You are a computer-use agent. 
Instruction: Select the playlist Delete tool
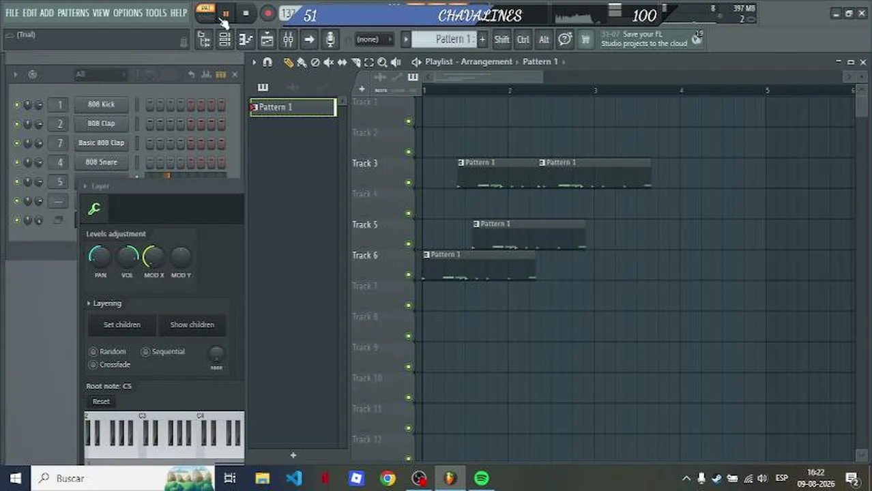315,62
